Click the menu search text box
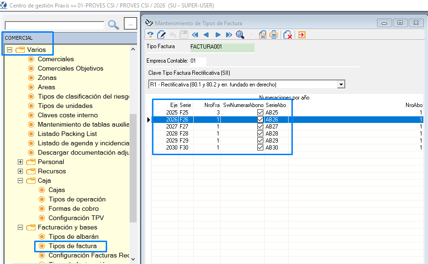 pos(55,25)
